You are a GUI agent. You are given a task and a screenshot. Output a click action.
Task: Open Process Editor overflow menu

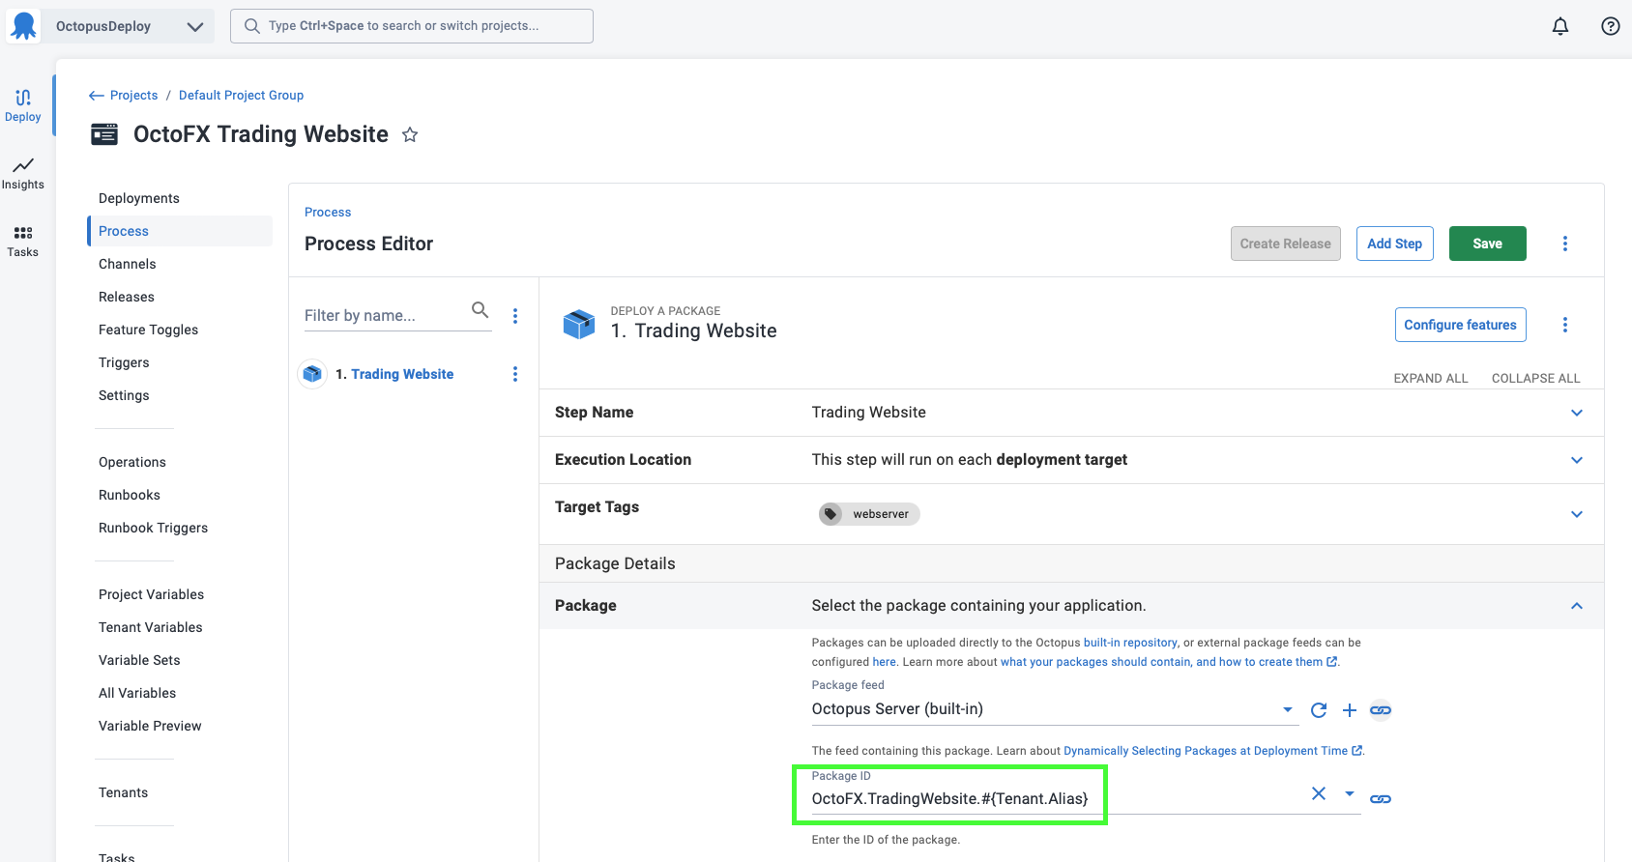(x=1565, y=244)
